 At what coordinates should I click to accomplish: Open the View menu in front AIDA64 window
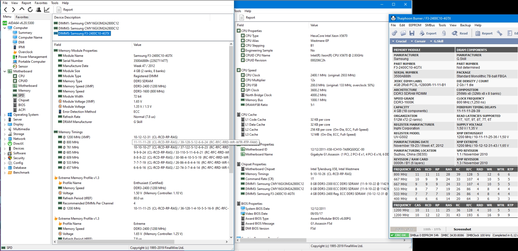pyautogui.click(x=14, y=3)
